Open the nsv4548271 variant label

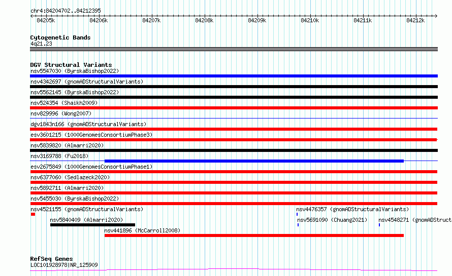pyautogui.click(x=415, y=220)
